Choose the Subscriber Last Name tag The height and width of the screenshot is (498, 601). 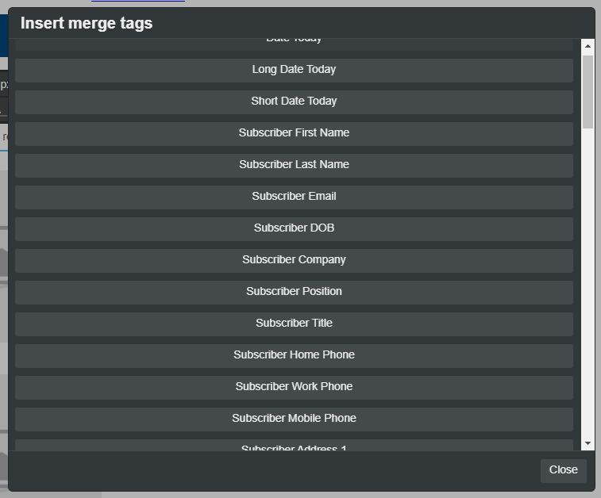[x=294, y=165]
